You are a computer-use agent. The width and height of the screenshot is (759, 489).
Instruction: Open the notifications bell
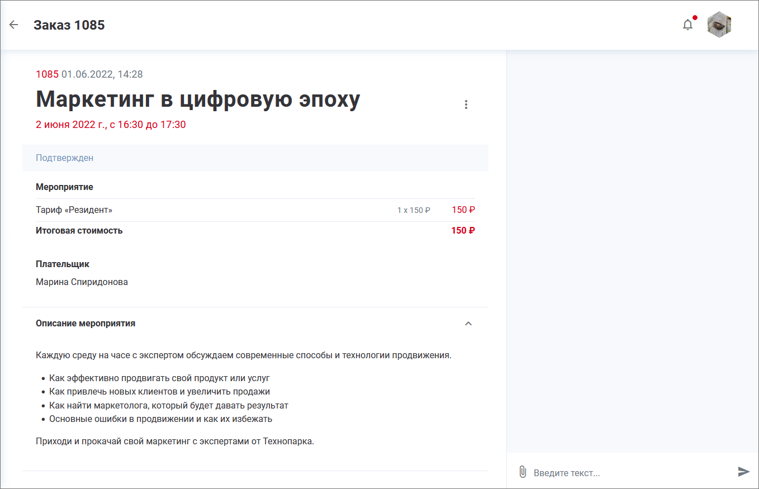(x=688, y=25)
